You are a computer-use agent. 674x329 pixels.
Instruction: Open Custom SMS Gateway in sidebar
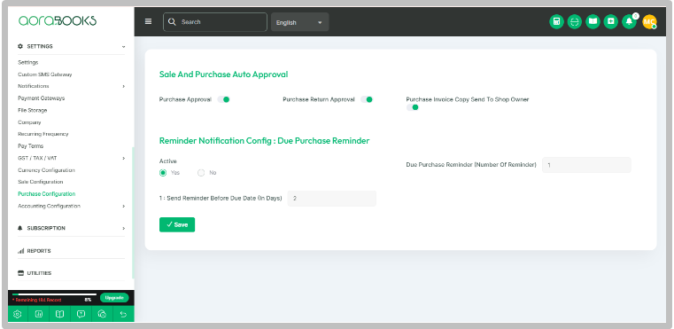click(x=44, y=74)
